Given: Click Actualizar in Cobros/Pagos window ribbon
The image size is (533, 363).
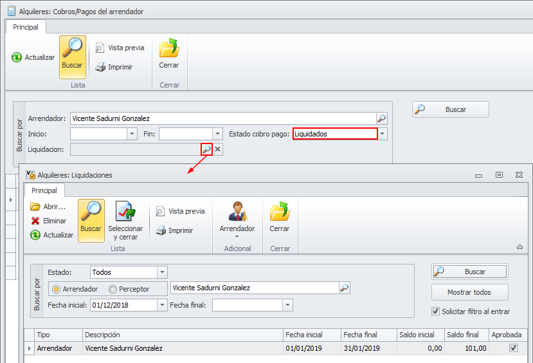Looking at the screenshot, I should click(33, 57).
